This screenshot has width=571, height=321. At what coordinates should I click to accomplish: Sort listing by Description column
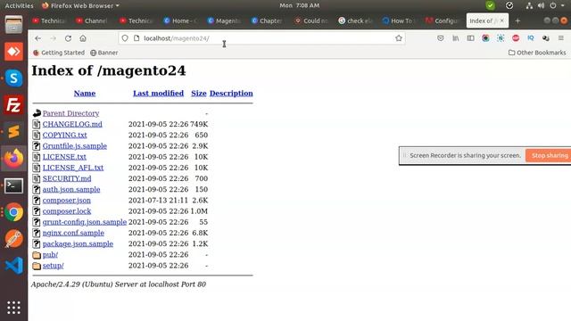(231, 93)
